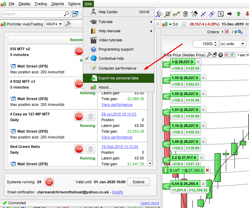This screenshot has height=208, width=249.
Task: Stop the # Easy as 123 MP MTF system
Action: pyautogui.click(x=79, y=116)
